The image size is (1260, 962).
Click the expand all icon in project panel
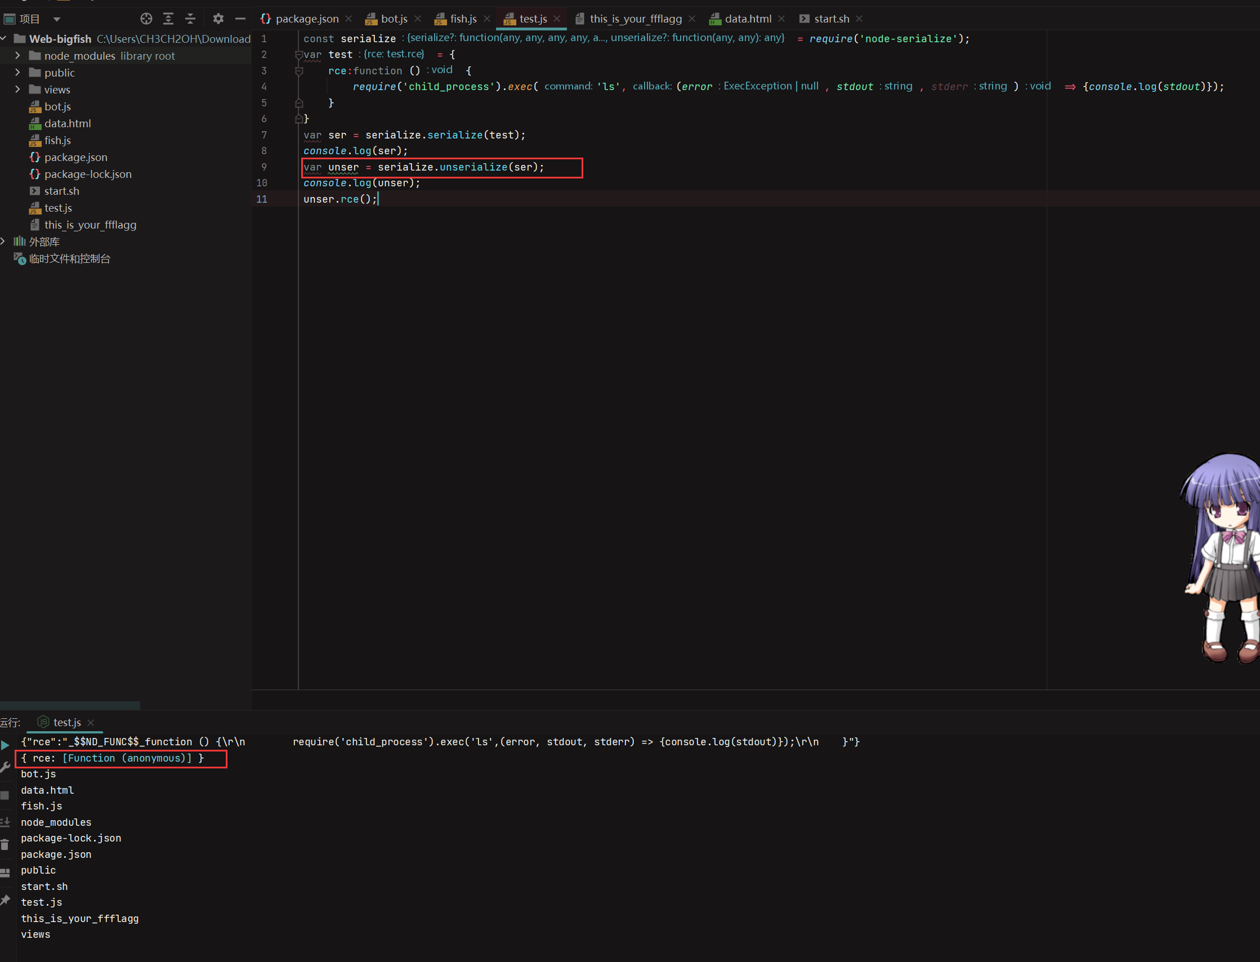click(168, 19)
